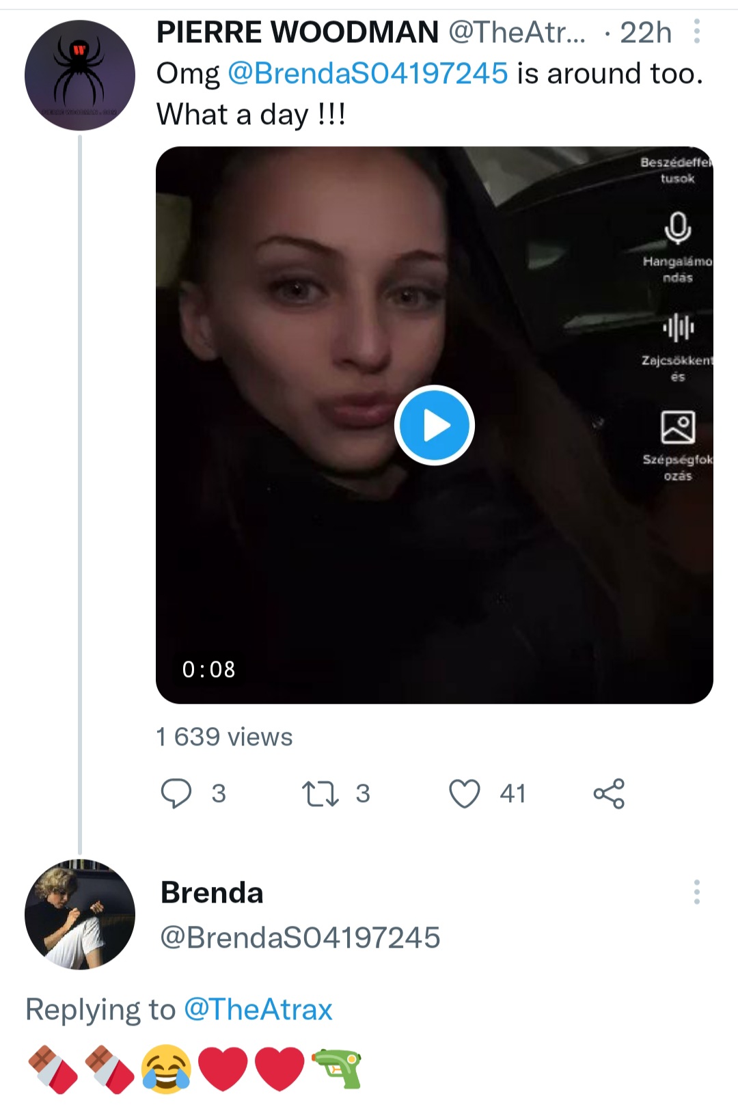Open the @TheAtrax replying-to link
Image resolution: width=738 pixels, height=1107 pixels.
pos(258,1009)
